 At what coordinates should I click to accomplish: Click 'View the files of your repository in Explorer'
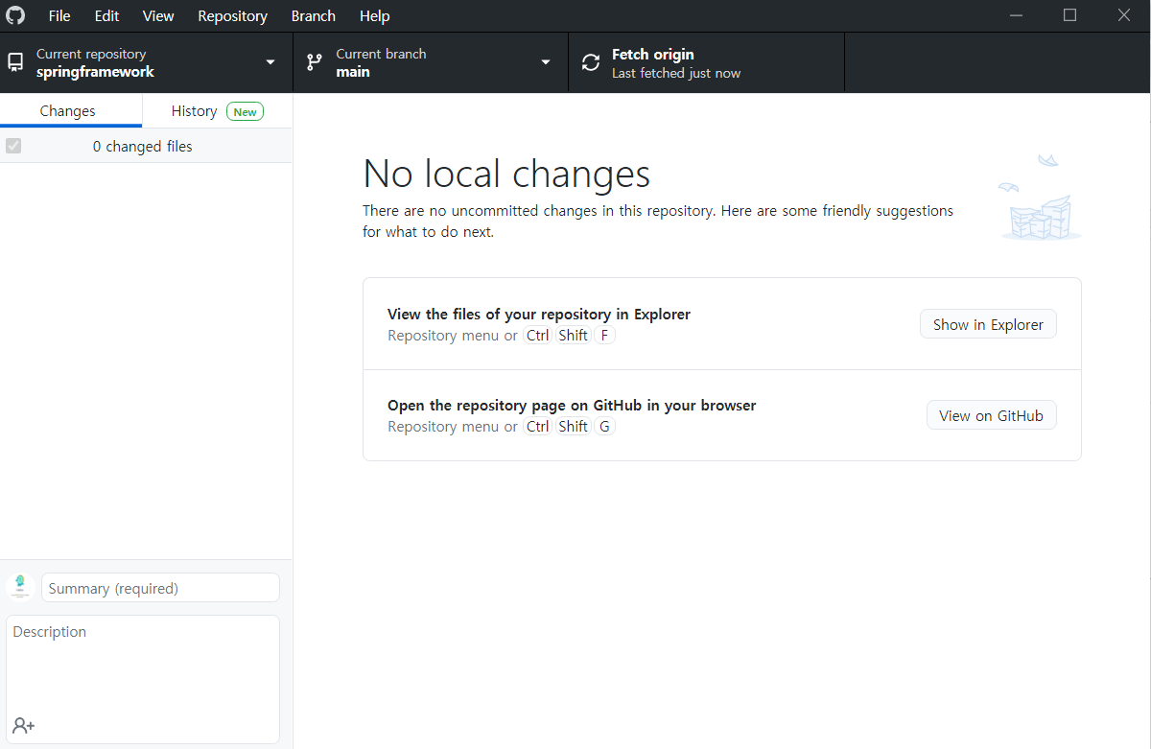539,314
